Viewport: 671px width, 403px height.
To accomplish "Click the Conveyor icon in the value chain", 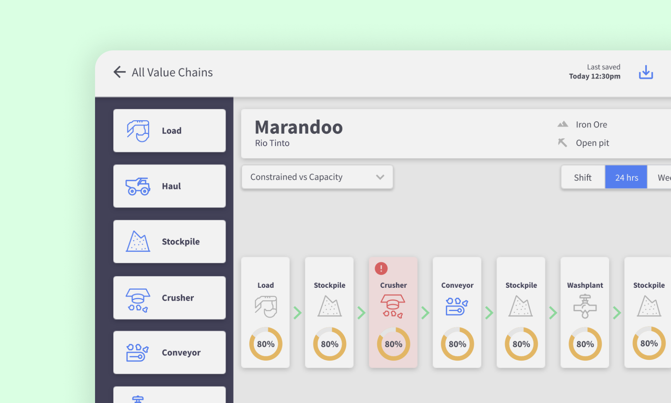I will point(457,306).
